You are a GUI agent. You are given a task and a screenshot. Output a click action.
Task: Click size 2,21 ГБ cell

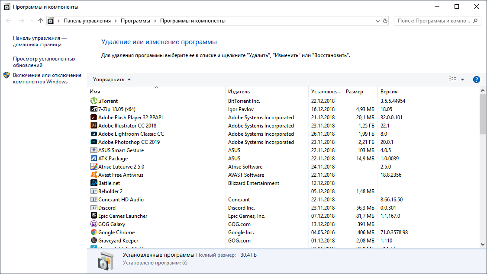[366, 142]
